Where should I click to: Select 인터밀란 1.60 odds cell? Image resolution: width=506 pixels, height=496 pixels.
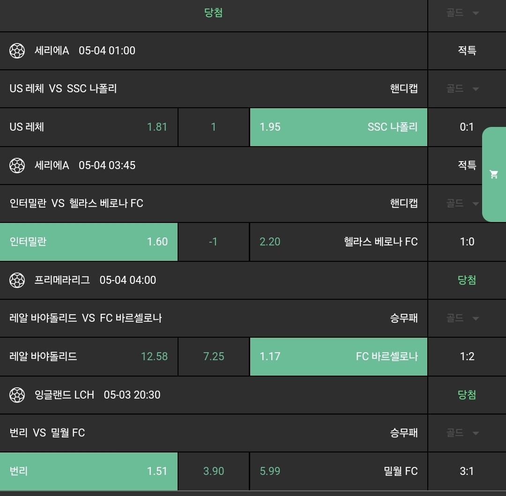coord(89,242)
